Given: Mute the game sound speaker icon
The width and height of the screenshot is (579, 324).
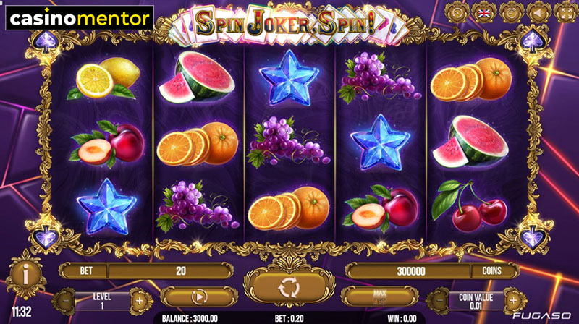Looking at the screenshot, I should click(x=538, y=13).
